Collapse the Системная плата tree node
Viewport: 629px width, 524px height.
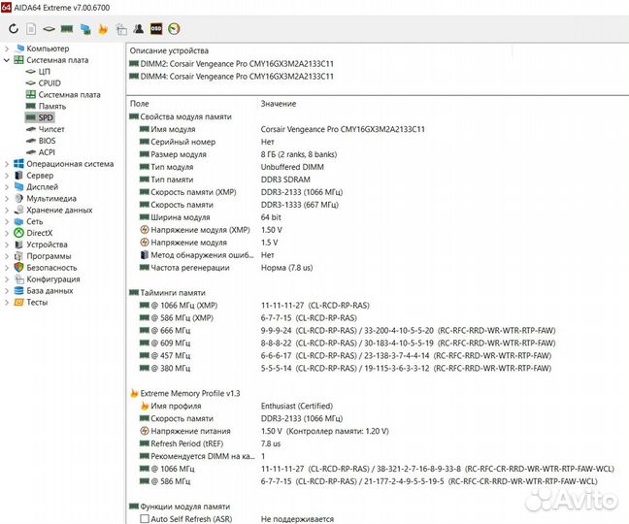click(x=7, y=60)
